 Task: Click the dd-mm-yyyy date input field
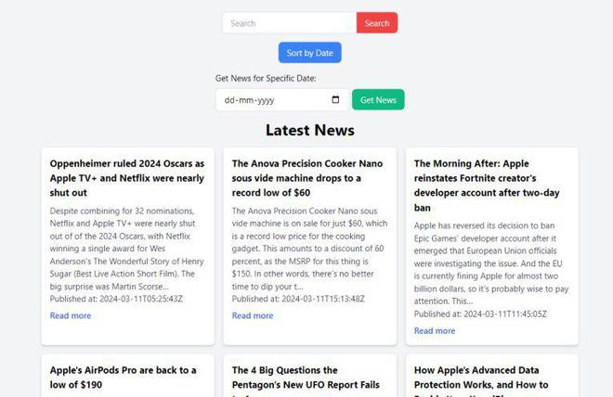tap(281, 100)
